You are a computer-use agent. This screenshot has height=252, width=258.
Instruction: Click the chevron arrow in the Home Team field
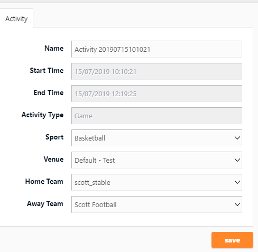coord(237,182)
